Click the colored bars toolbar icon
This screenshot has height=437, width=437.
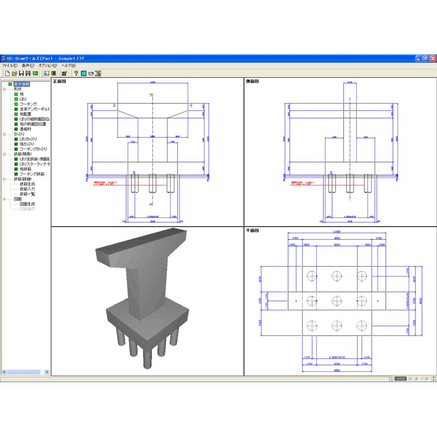coord(54,73)
